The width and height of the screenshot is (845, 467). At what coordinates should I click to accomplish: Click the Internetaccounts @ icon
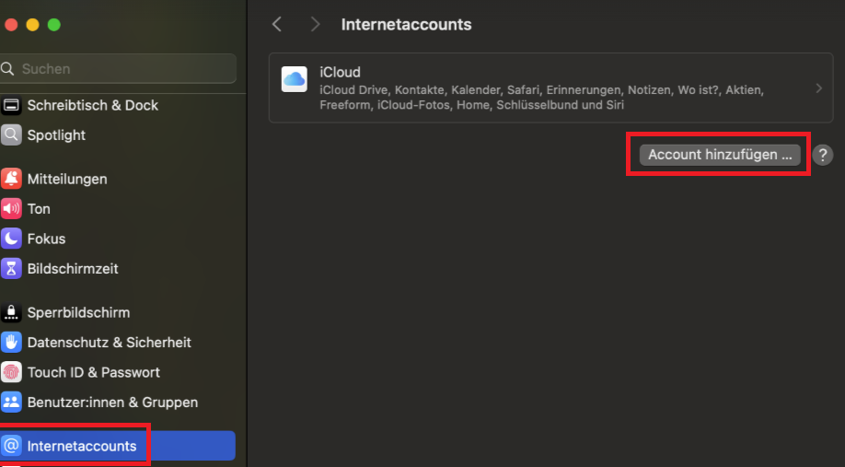point(11,446)
